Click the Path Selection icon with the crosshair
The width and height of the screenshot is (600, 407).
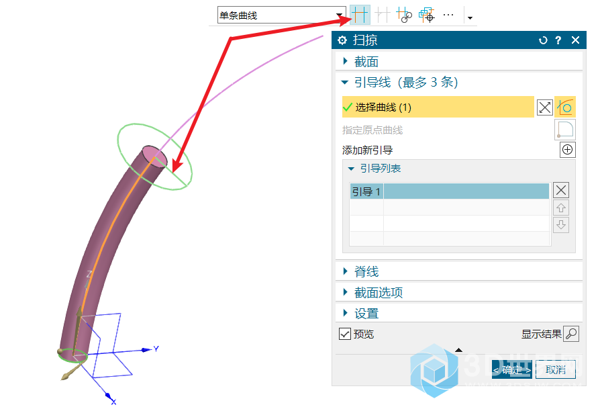427,15
